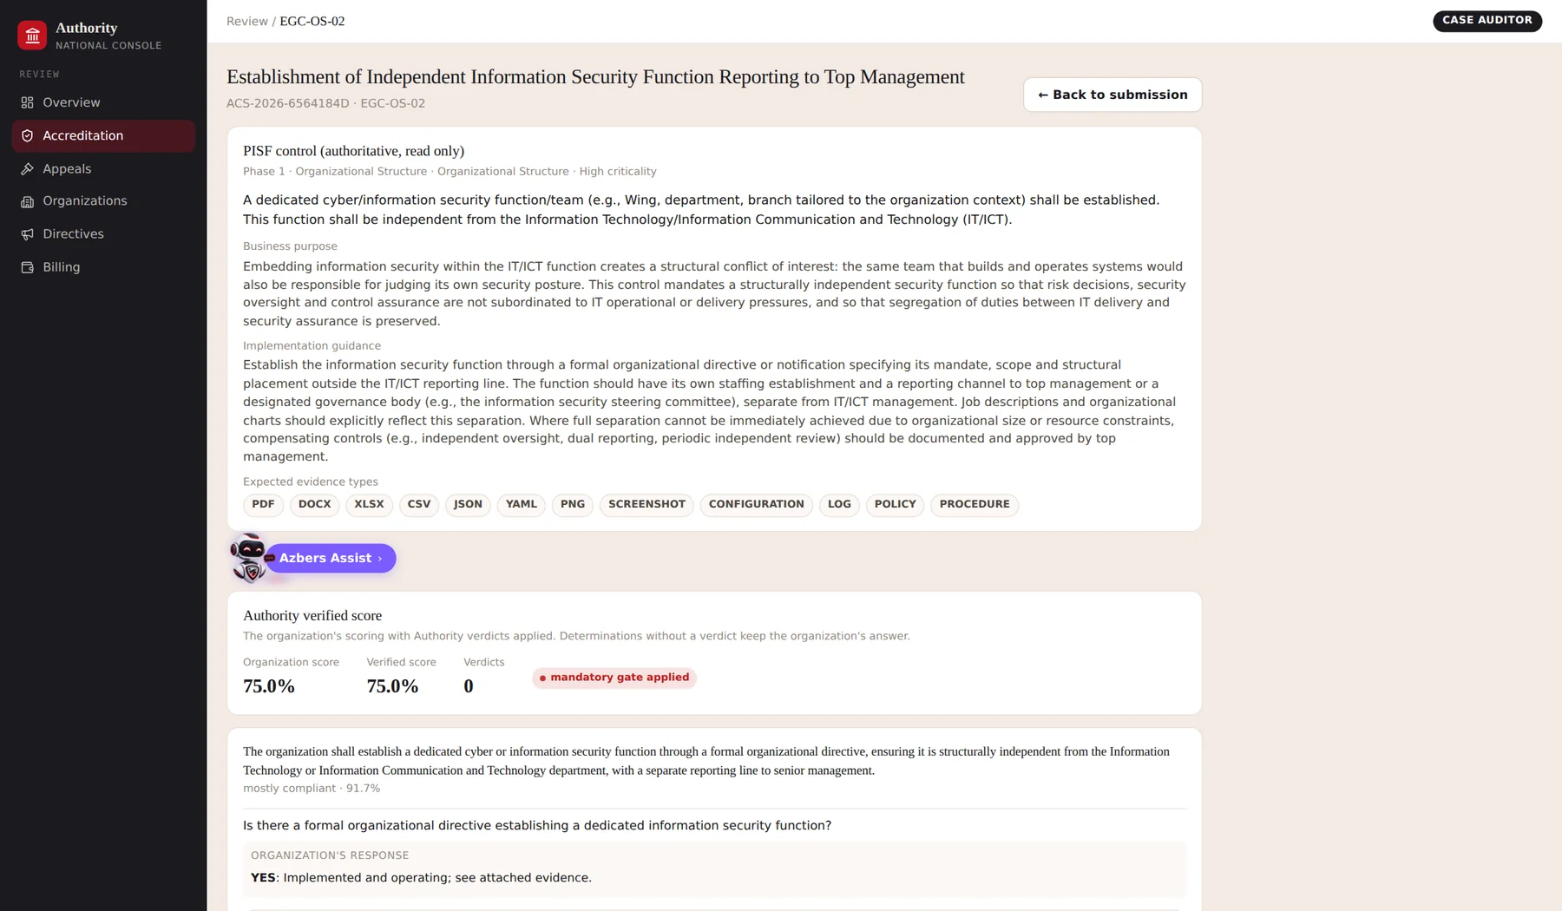The image size is (1562, 911).
Task: Click the Authority verified score heading
Action: tap(312, 615)
